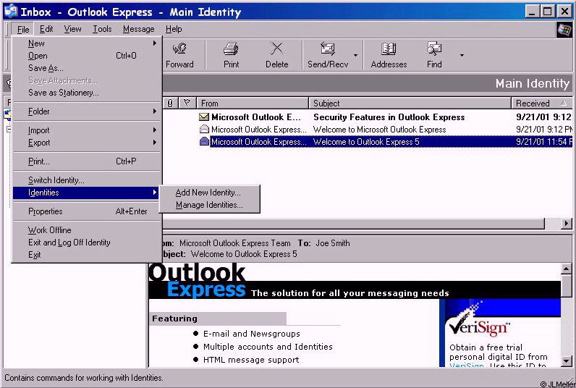576x388 pixels.
Task: Choose Manage Identities from submenu
Action: (x=209, y=205)
